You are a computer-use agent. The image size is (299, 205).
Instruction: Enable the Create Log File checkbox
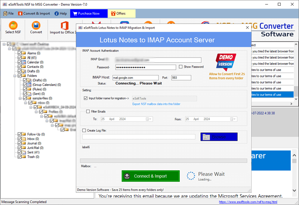click(x=84, y=130)
